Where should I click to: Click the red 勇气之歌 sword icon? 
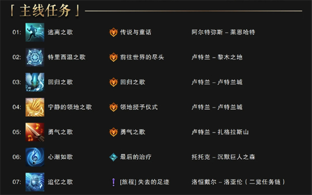click(x=35, y=132)
